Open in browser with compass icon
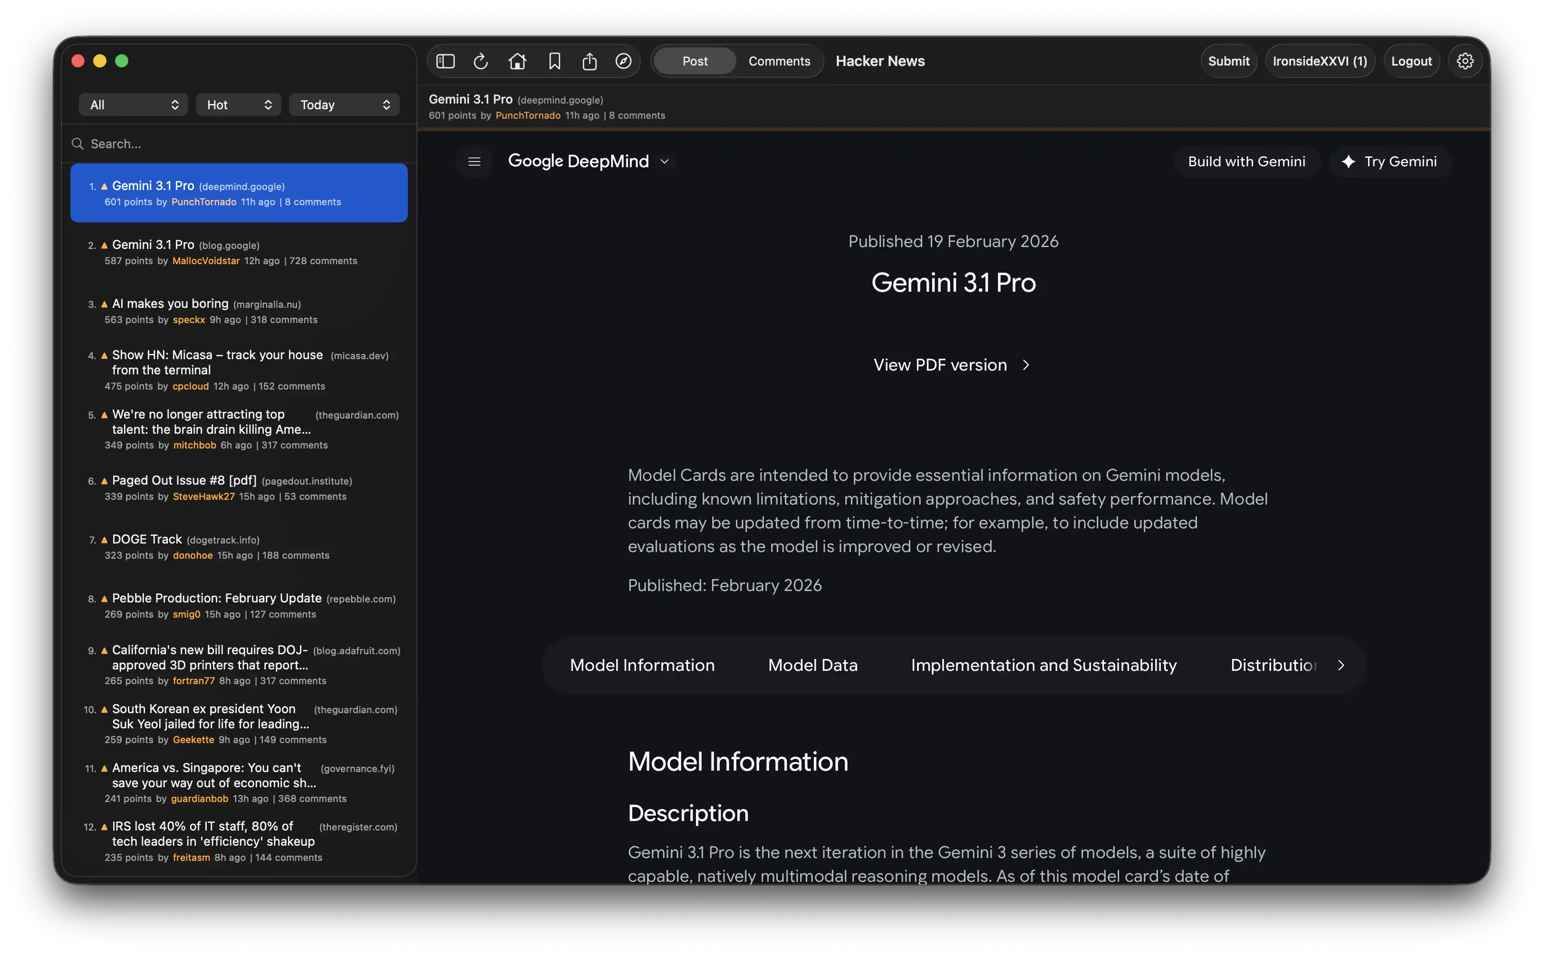 [x=624, y=61]
